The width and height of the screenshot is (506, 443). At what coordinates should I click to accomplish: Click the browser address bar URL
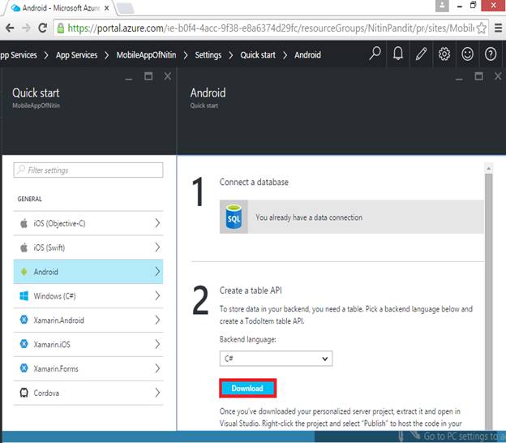pyautogui.click(x=270, y=28)
